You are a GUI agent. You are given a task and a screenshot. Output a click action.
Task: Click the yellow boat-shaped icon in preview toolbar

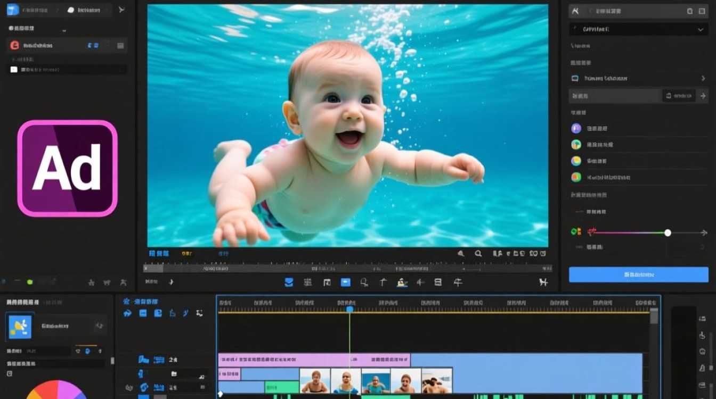(x=402, y=283)
